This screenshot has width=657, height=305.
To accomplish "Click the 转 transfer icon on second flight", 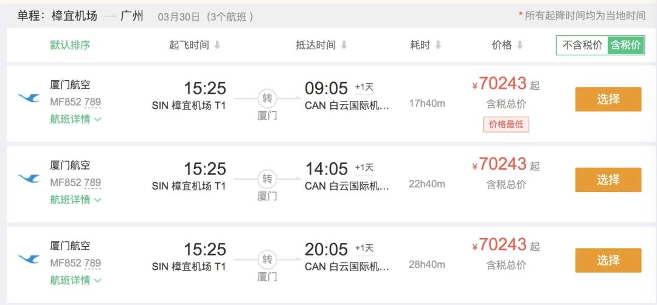I will 267,179.
